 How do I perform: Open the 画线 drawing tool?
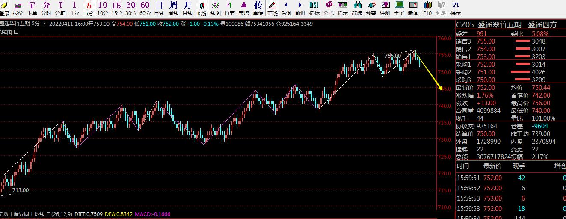272,8
